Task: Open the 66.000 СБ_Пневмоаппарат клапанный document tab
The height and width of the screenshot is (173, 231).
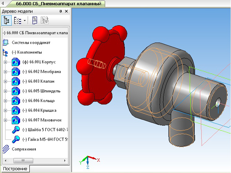Action: click(x=59, y=3)
